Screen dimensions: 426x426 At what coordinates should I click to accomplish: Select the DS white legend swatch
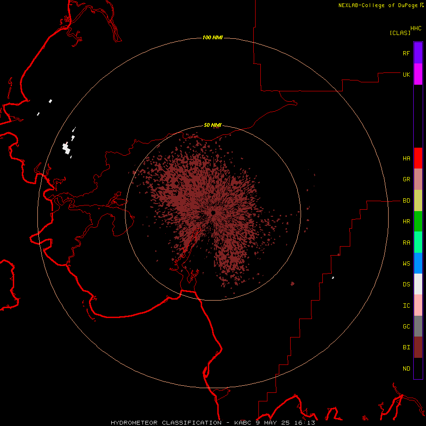click(x=418, y=284)
